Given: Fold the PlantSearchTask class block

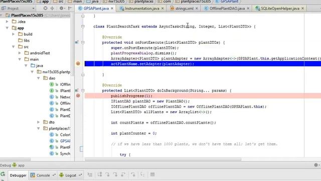Looking at the screenshot, I should pyautogui.click(x=83, y=27).
